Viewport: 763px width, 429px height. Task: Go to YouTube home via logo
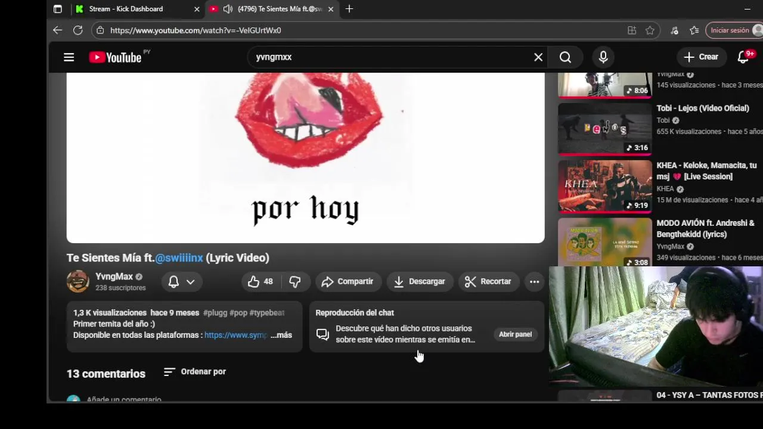(x=115, y=57)
